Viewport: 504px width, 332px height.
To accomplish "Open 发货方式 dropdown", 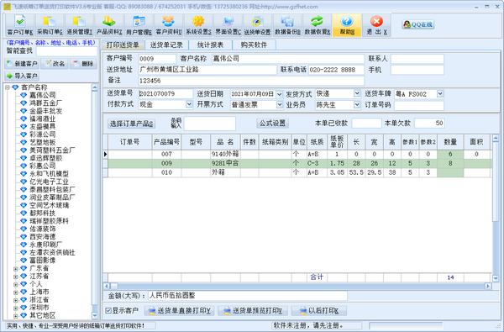I will coord(357,93).
